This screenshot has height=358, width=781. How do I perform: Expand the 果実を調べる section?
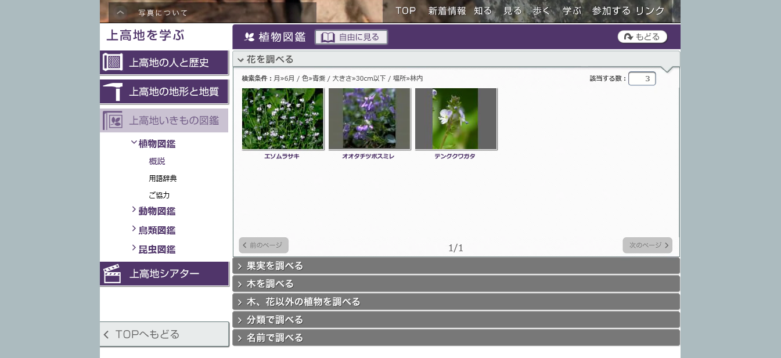point(240,266)
